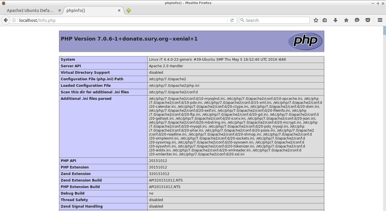This screenshot has height=211, width=386.
Task: Click Virtual Directory Support label
Action: point(85,73)
